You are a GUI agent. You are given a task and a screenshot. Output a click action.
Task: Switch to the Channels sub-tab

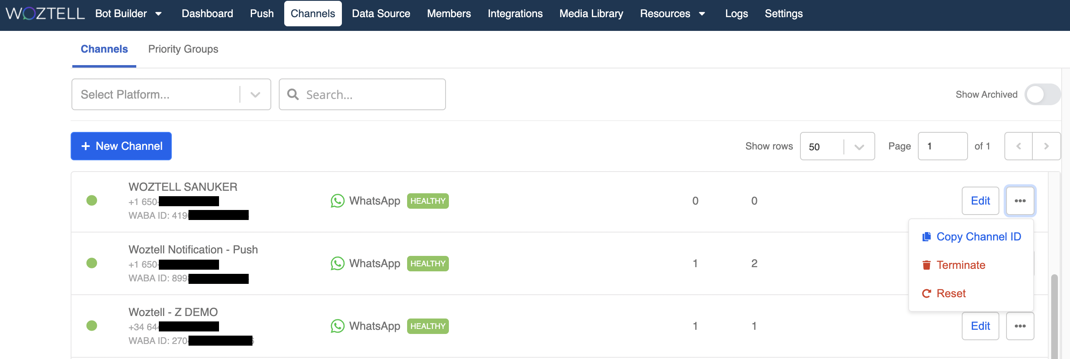104,49
